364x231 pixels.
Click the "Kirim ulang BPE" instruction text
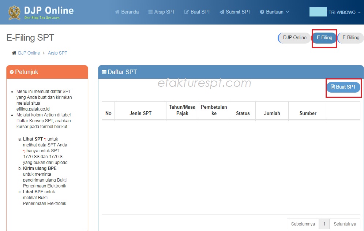pos(40,168)
